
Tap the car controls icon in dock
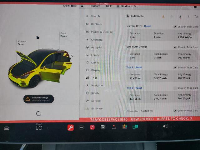7,128
